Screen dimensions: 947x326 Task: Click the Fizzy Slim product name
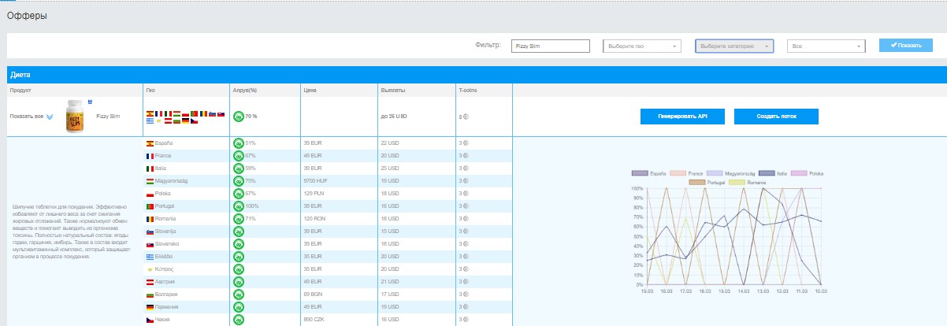(x=108, y=116)
